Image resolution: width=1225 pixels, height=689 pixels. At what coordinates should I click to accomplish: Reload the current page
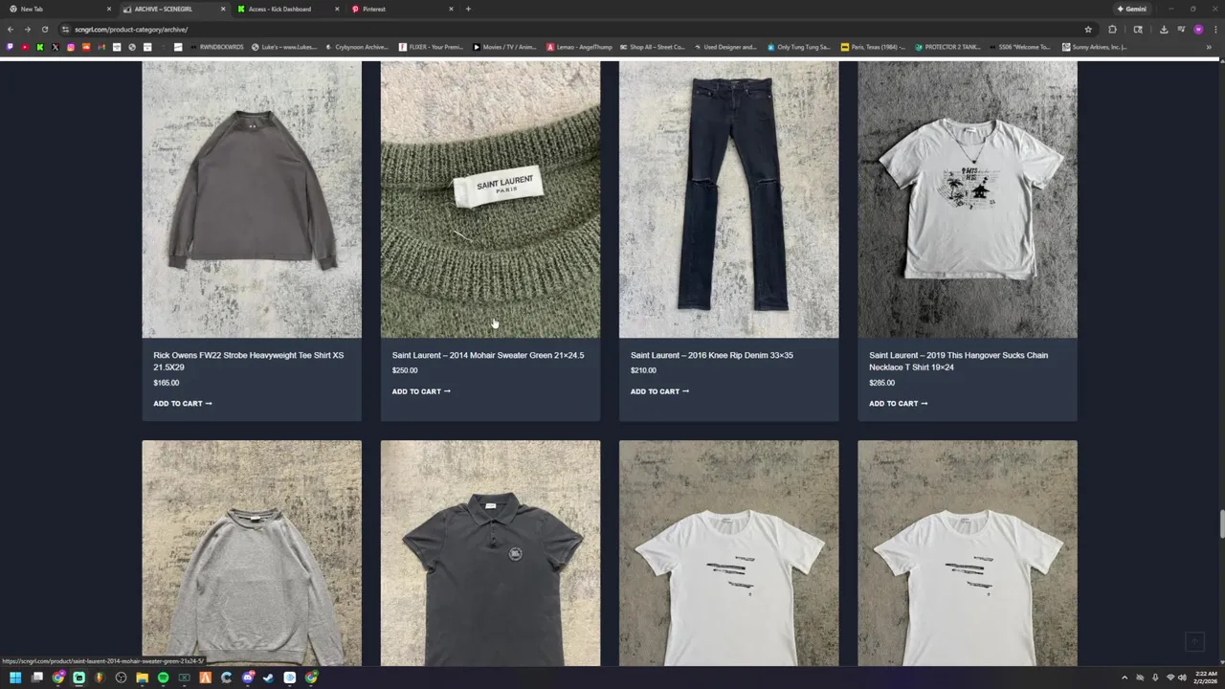pyautogui.click(x=44, y=30)
